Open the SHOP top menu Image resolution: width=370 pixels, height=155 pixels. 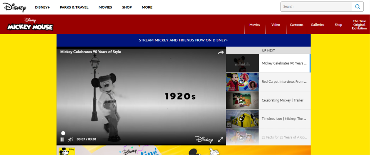127,7
